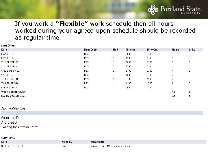The height and width of the screenshot is (156, 208).
Task: Click the Monthly Total Hours label
Action: click(x=14, y=96)
